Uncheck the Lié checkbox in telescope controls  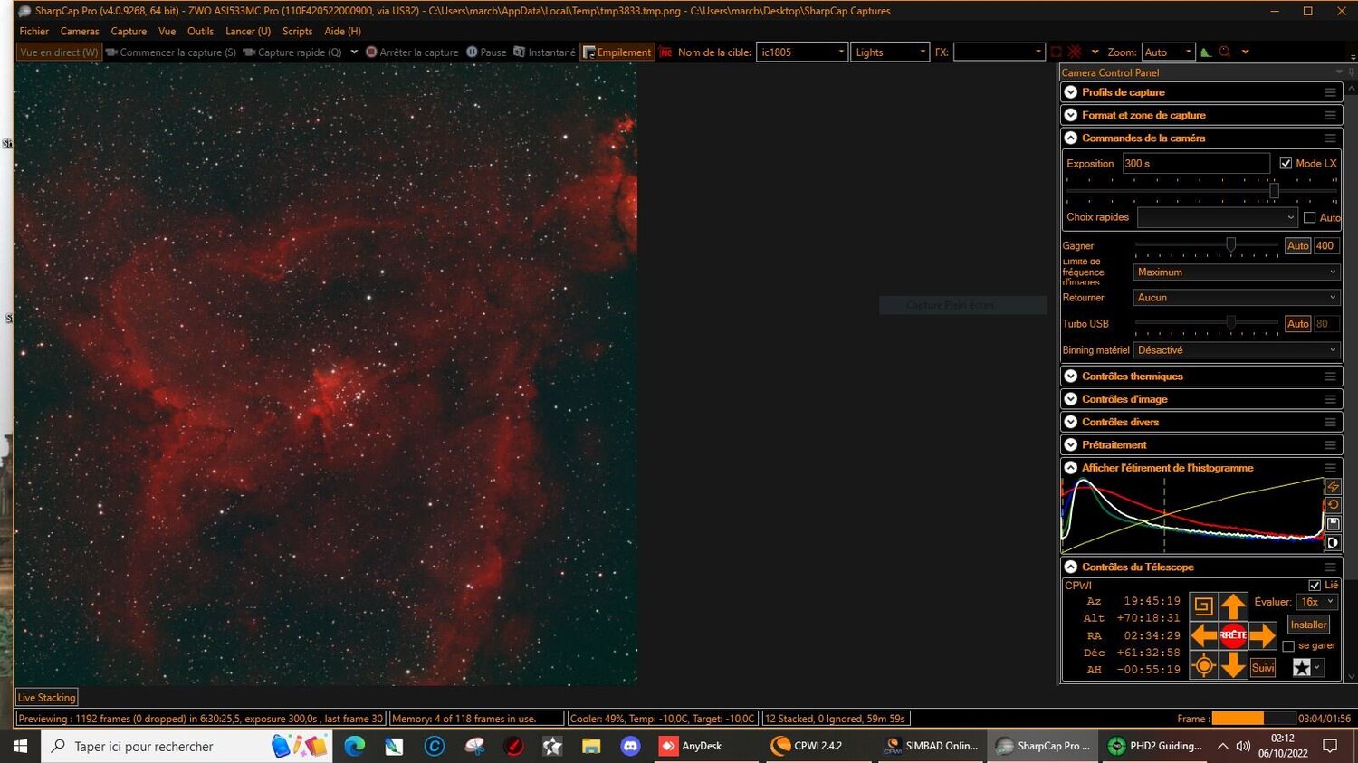[x=1315, y=585]
